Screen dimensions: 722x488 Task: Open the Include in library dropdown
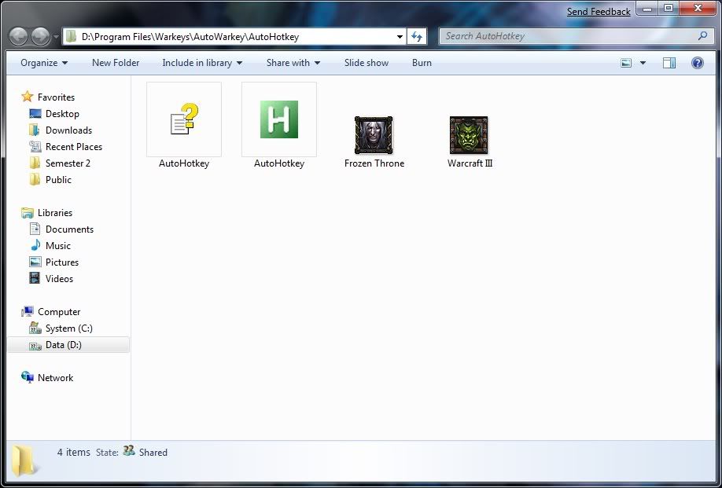(x=203, y=63)
